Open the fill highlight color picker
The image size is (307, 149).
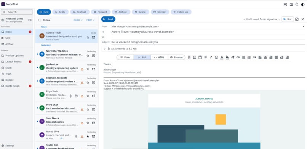click(227, 58)
